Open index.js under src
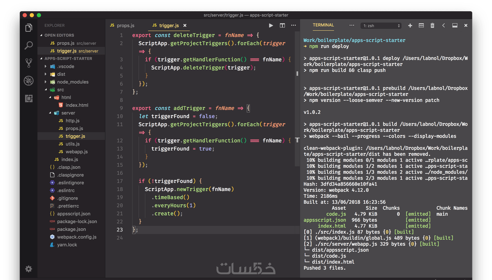This screenshot has width=492, height=280. [x=69, y=159]
